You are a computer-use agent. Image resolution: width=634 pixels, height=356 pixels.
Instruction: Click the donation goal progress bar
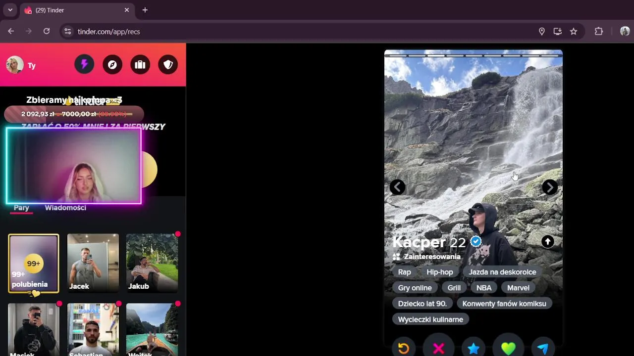pos(74,114)
